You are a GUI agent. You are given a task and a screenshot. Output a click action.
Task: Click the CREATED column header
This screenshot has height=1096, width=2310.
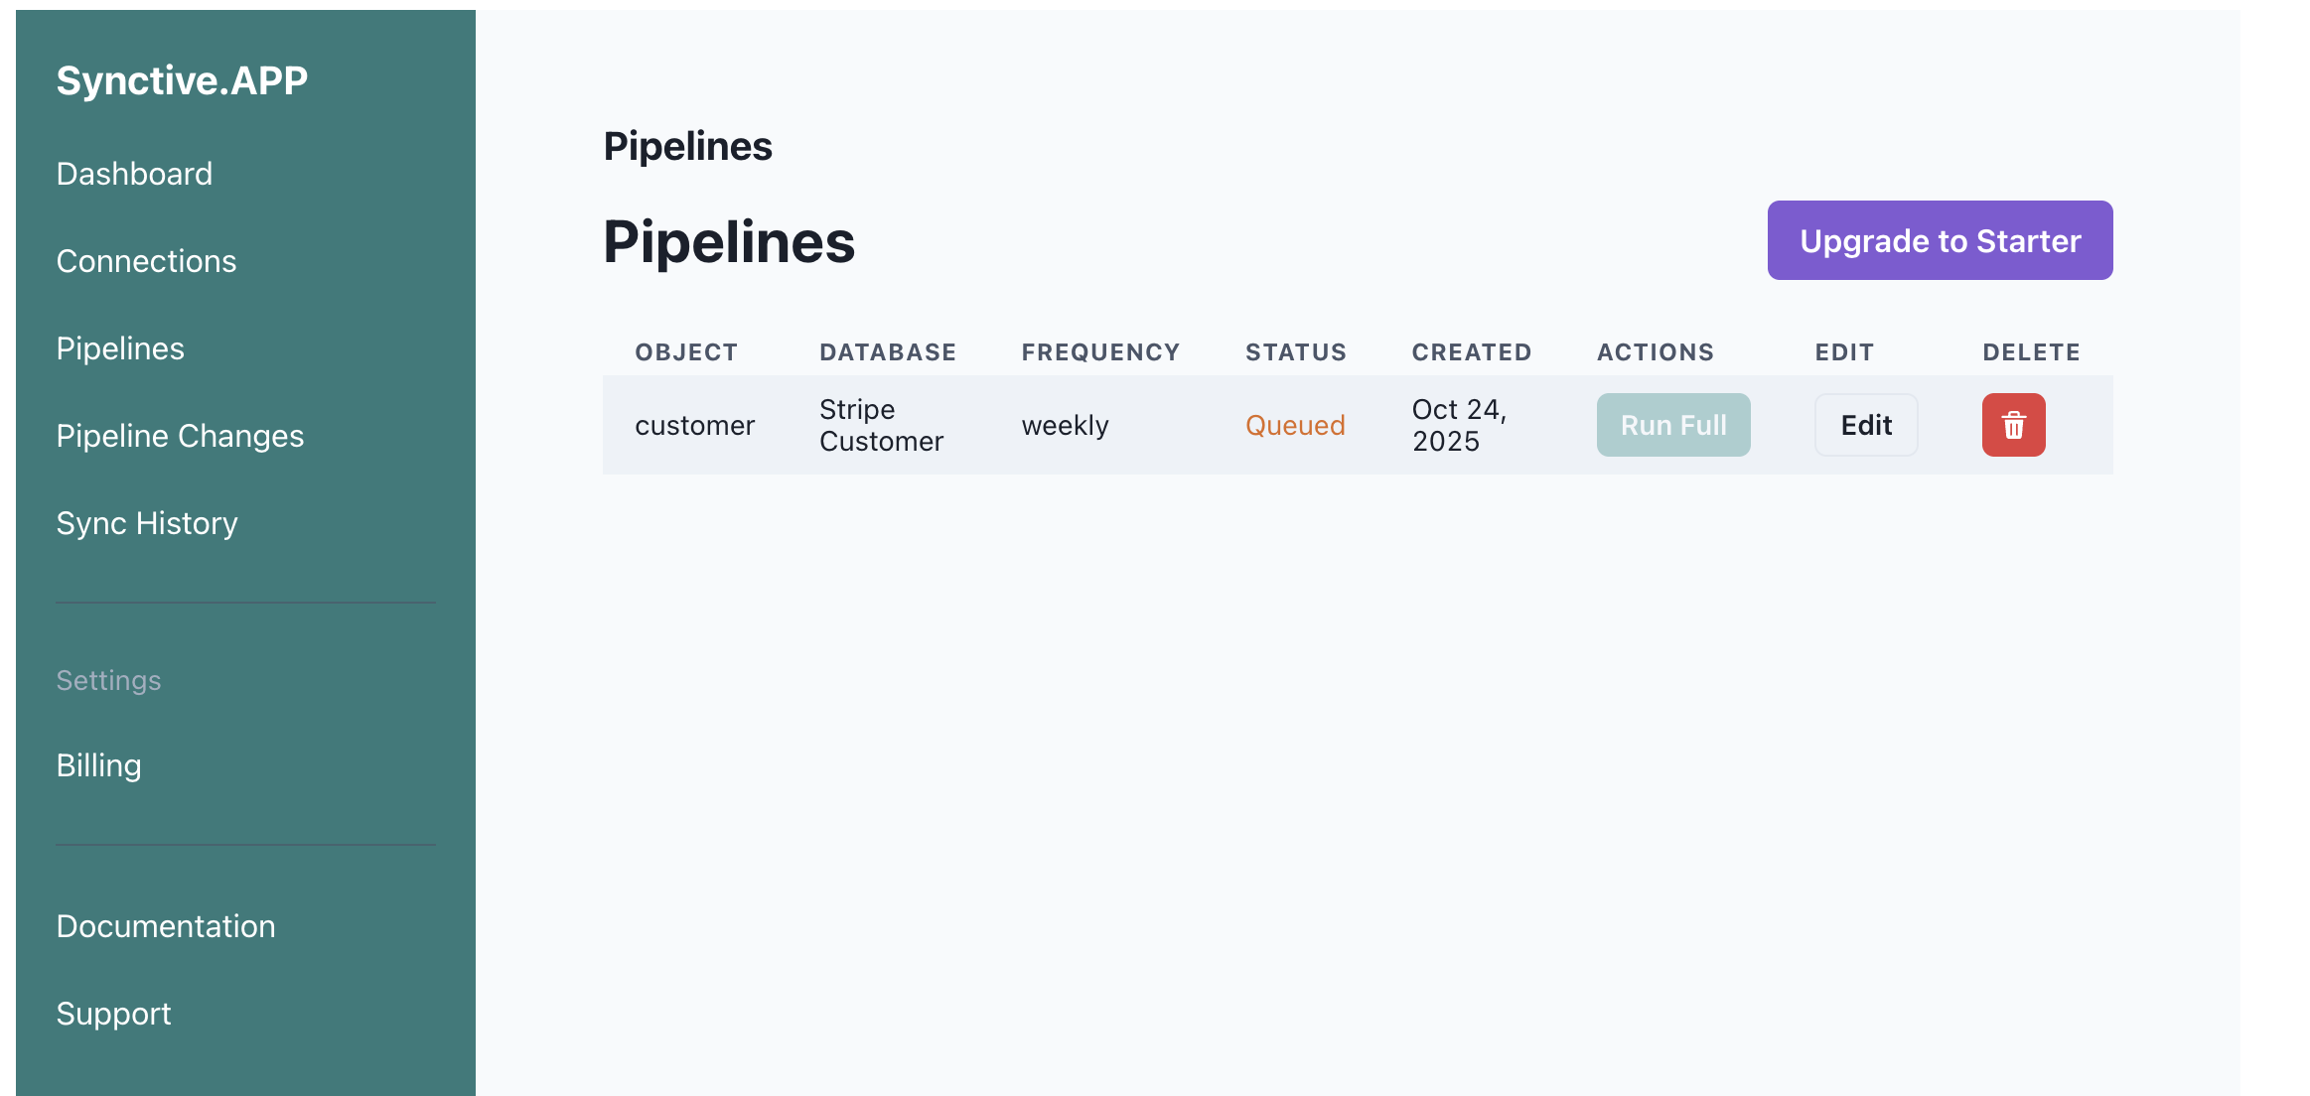point(1472,350)
